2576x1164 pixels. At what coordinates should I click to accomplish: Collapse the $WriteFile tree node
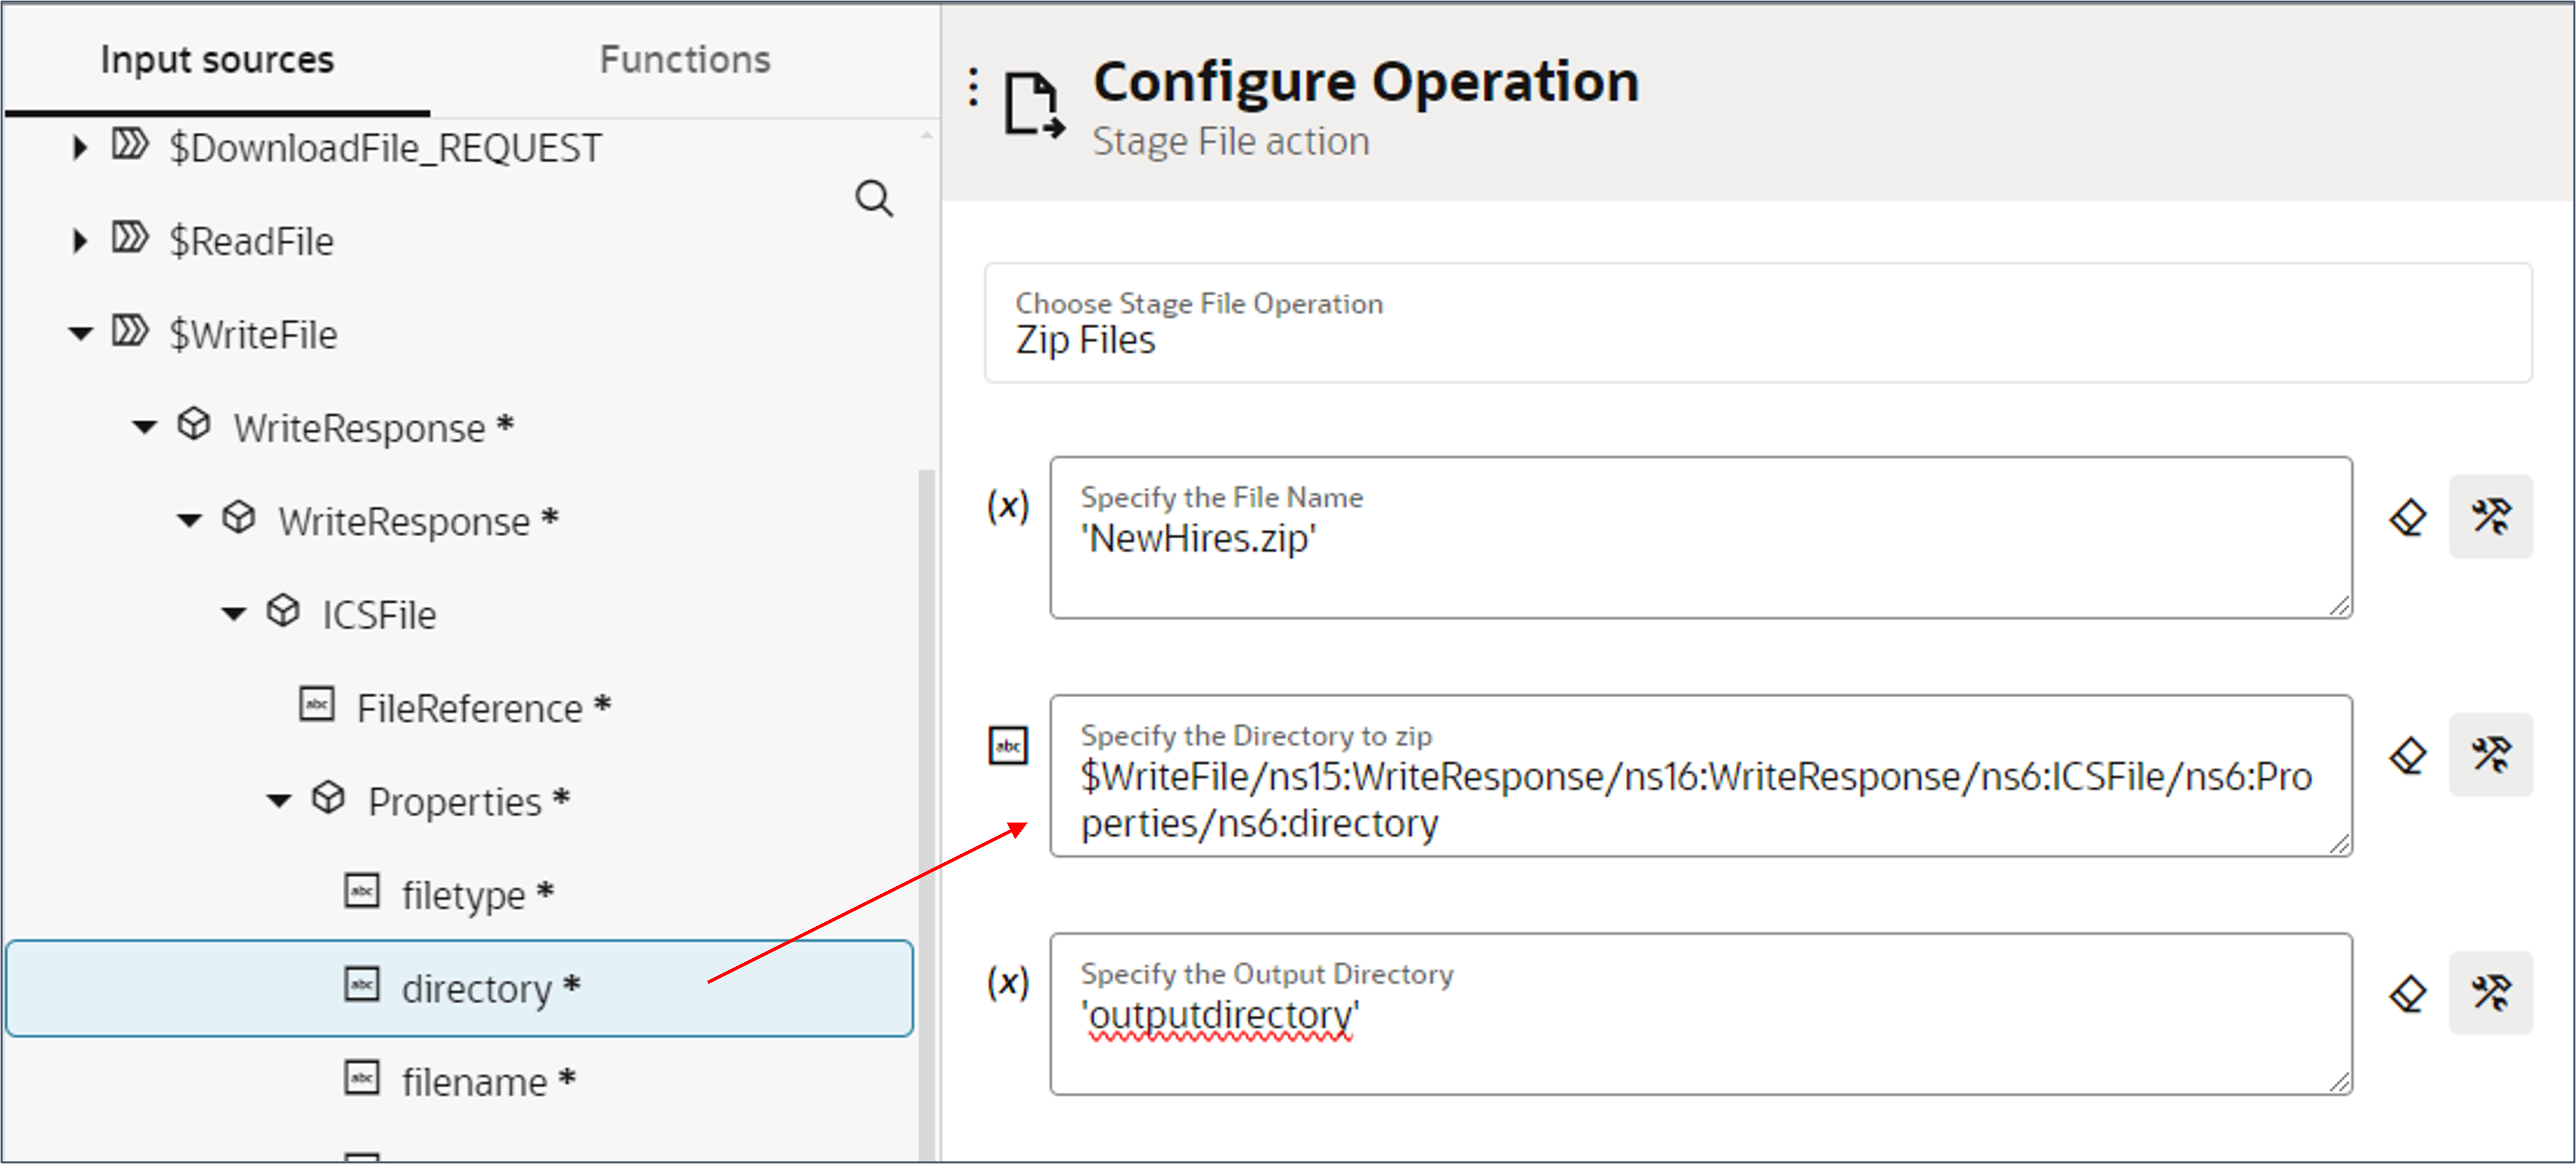pyautogui.click(x=80, y=334)
